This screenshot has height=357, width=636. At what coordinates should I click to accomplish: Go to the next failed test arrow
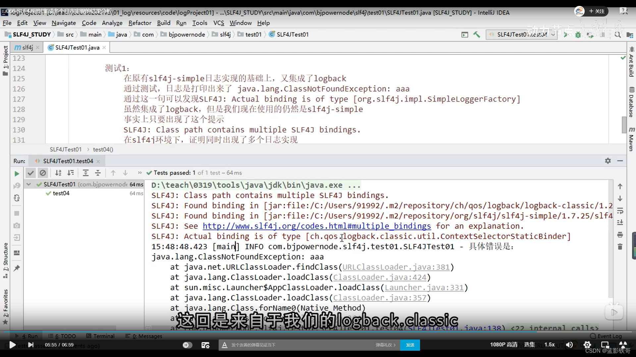125,173
